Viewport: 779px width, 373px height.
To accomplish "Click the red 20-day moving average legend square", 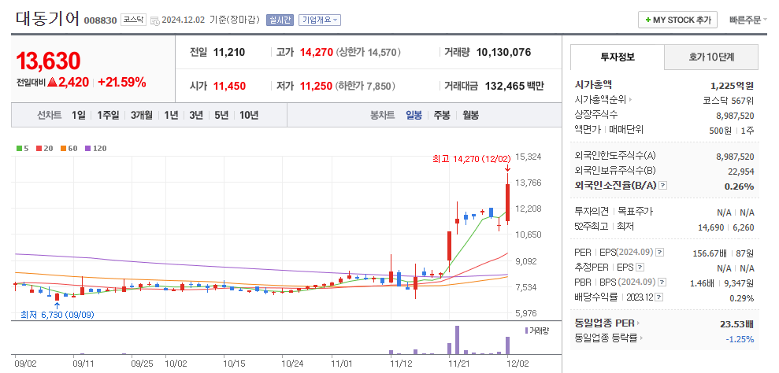I will [39, 148].
